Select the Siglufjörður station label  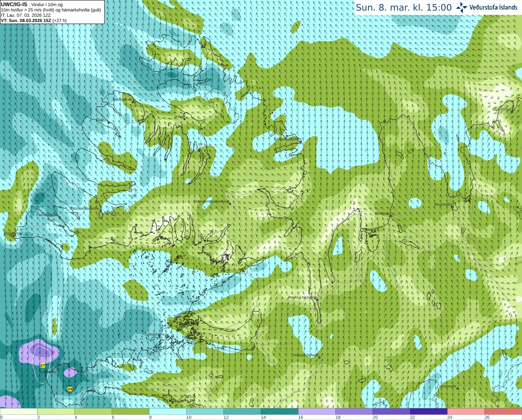click(502, 109)
